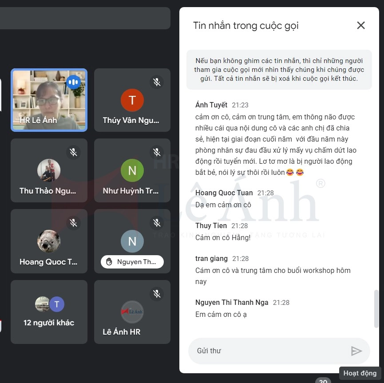The width and height of the screenshot is (384, 383).
Task: Click muted mic icon on Hoang Quoc tile
Action: click(73, 223)
